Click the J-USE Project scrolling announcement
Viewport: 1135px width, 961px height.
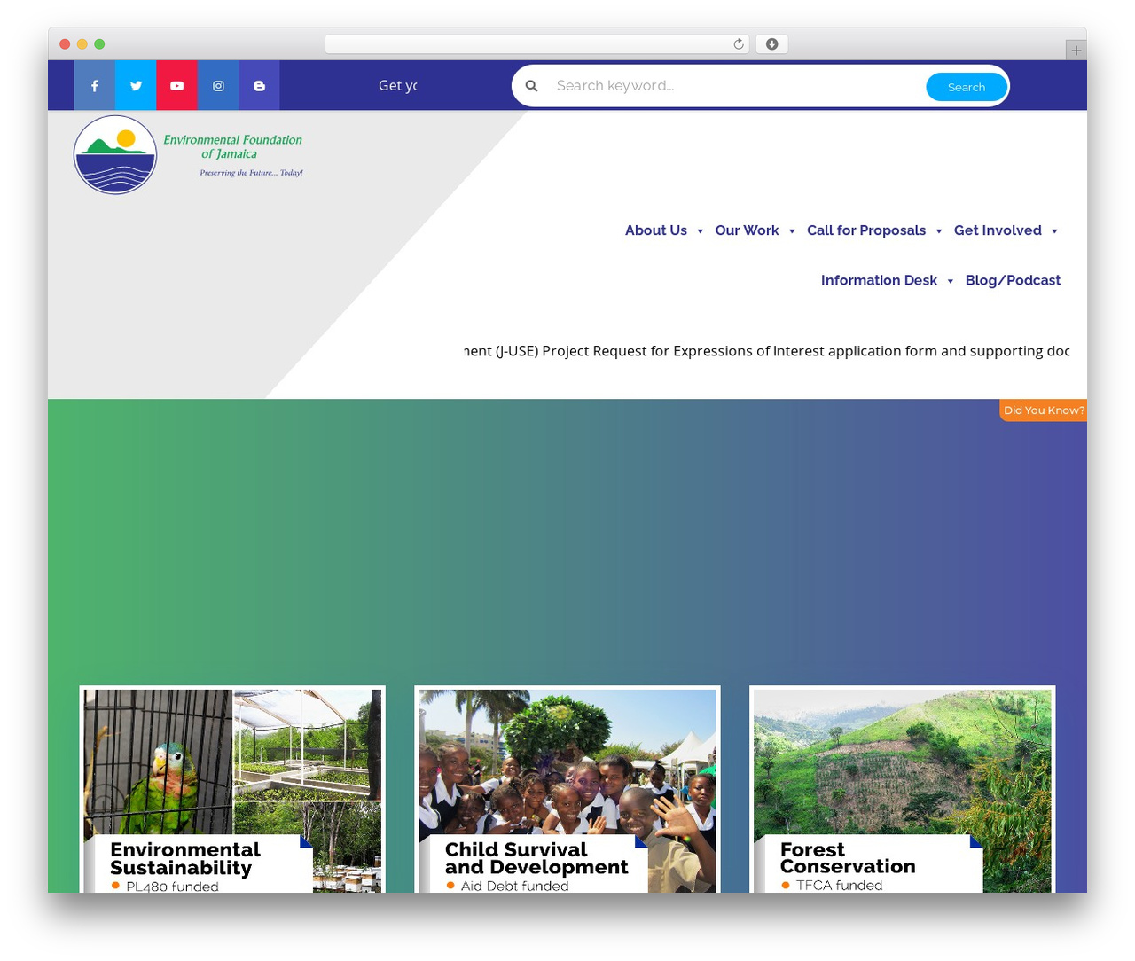767,351
